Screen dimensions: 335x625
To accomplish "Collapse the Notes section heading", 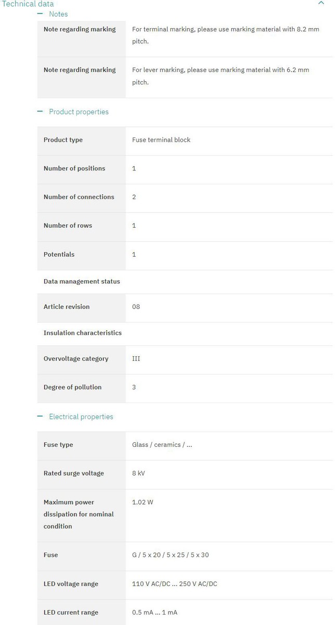I will (58, 14).
